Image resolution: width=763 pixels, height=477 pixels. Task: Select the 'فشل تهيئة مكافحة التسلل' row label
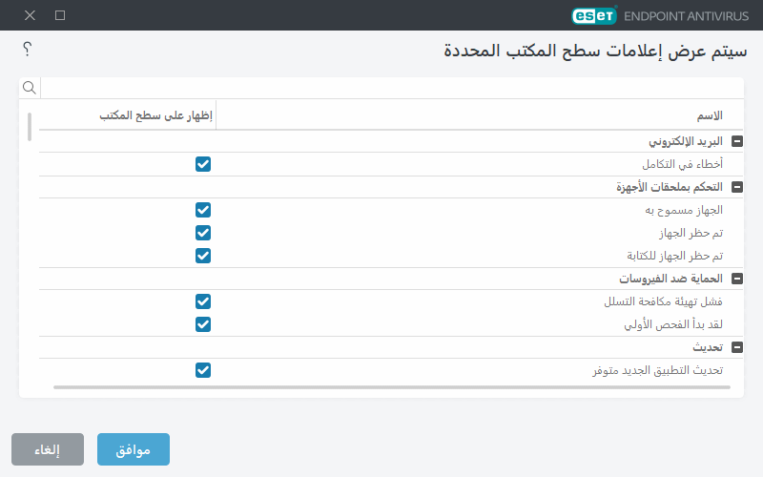663,301
